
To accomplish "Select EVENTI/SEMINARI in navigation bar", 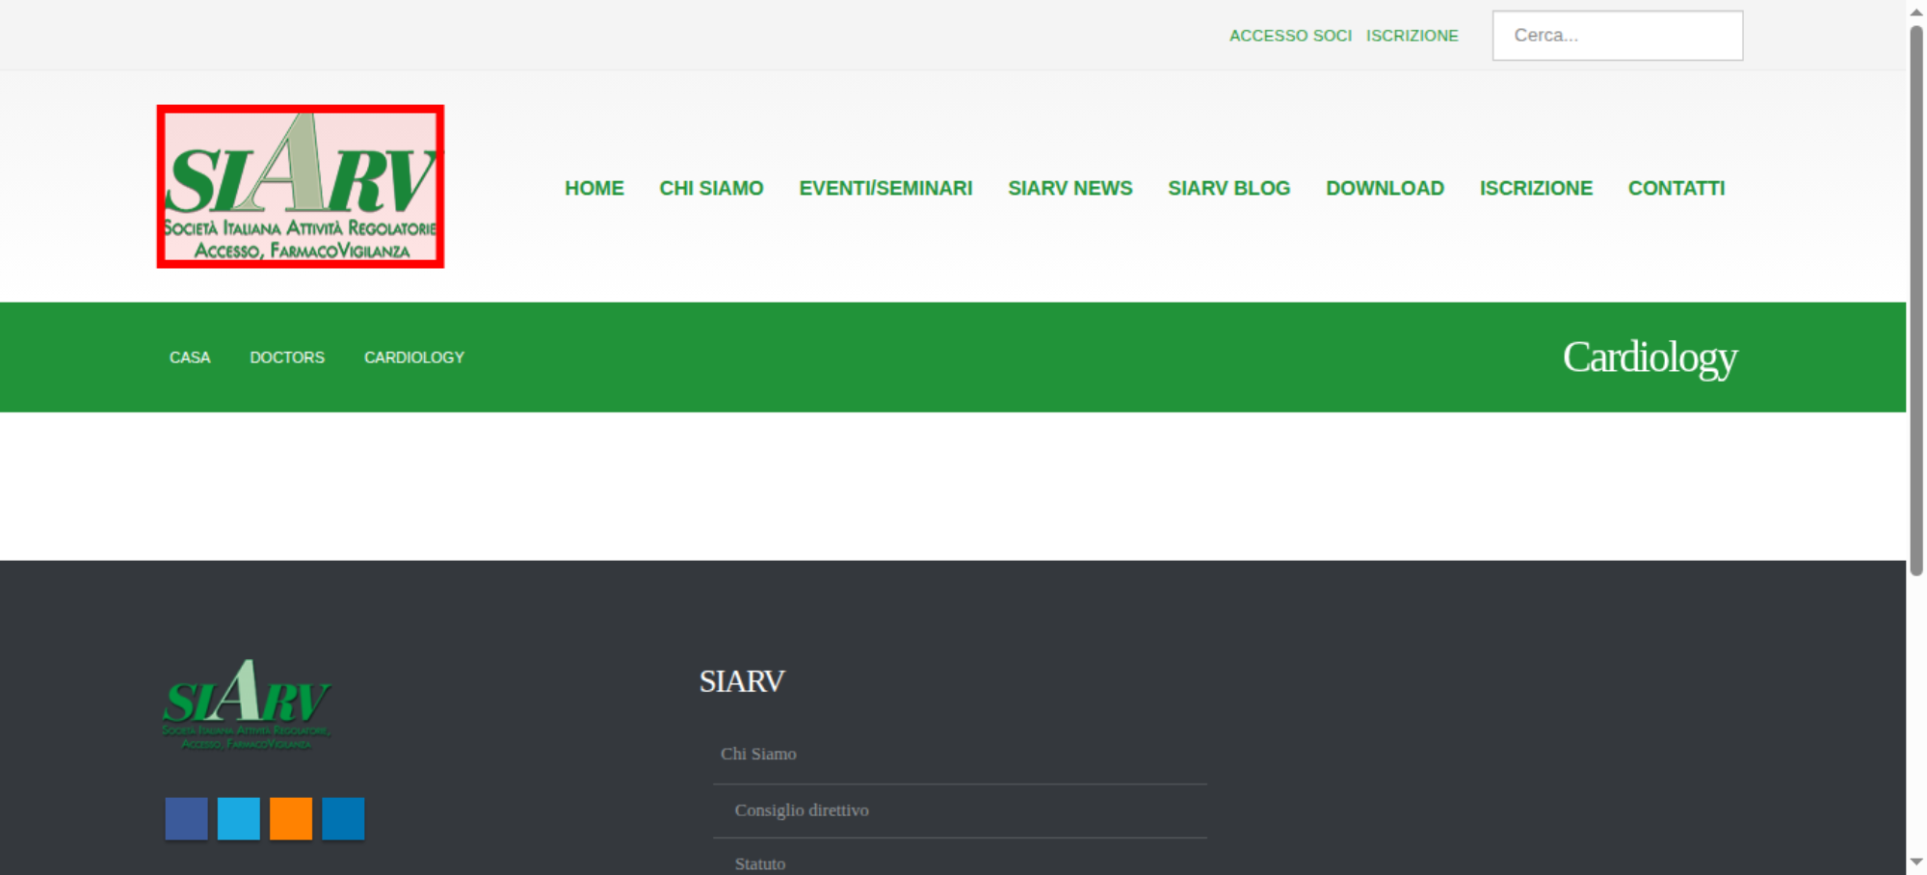I will 885,188.
